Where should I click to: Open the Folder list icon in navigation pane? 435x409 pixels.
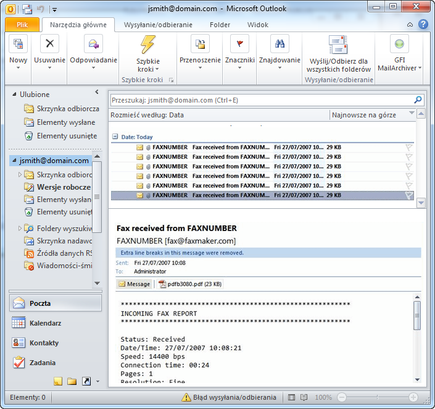pyautogui.click(x=72, y=381)
